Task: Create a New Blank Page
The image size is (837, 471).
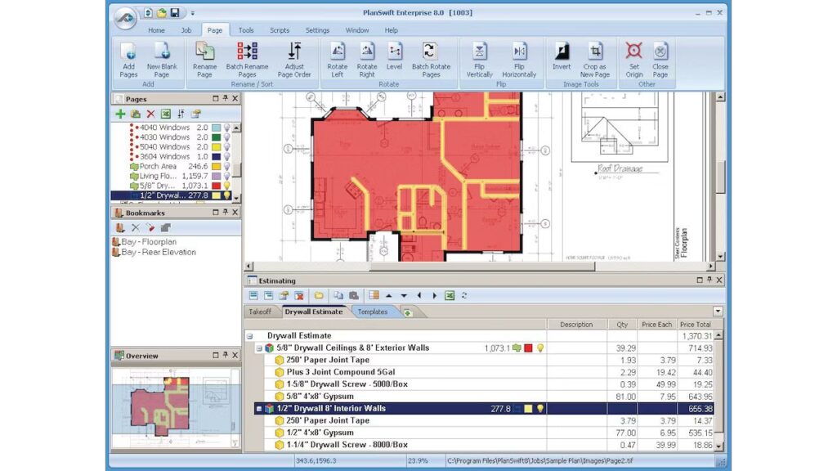Action: click(x=162, y=59)
